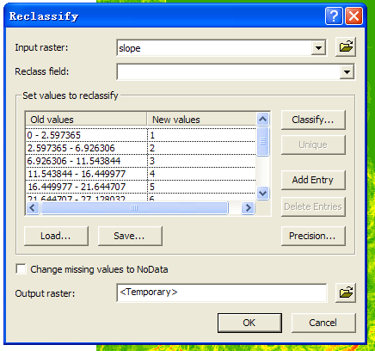
Task: Click the vertical scrollbar thumb
Action: (x=263, y=141)
